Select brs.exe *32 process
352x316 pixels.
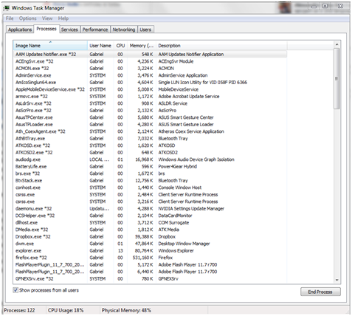[x=150, y=174]
